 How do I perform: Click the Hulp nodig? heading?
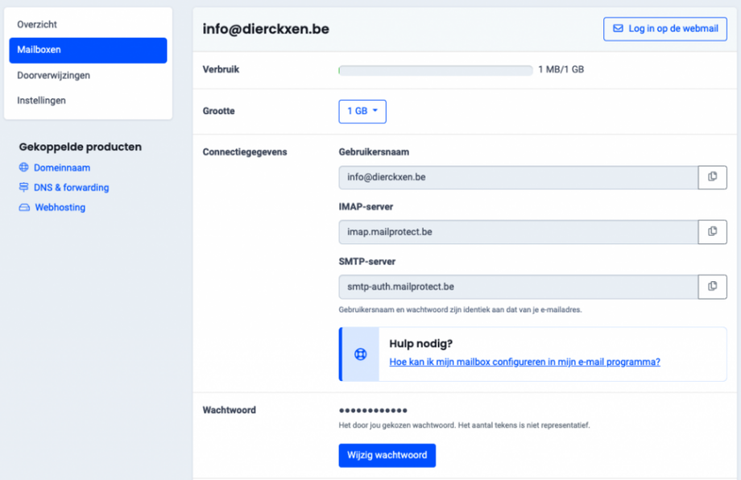tap(420, 343)
